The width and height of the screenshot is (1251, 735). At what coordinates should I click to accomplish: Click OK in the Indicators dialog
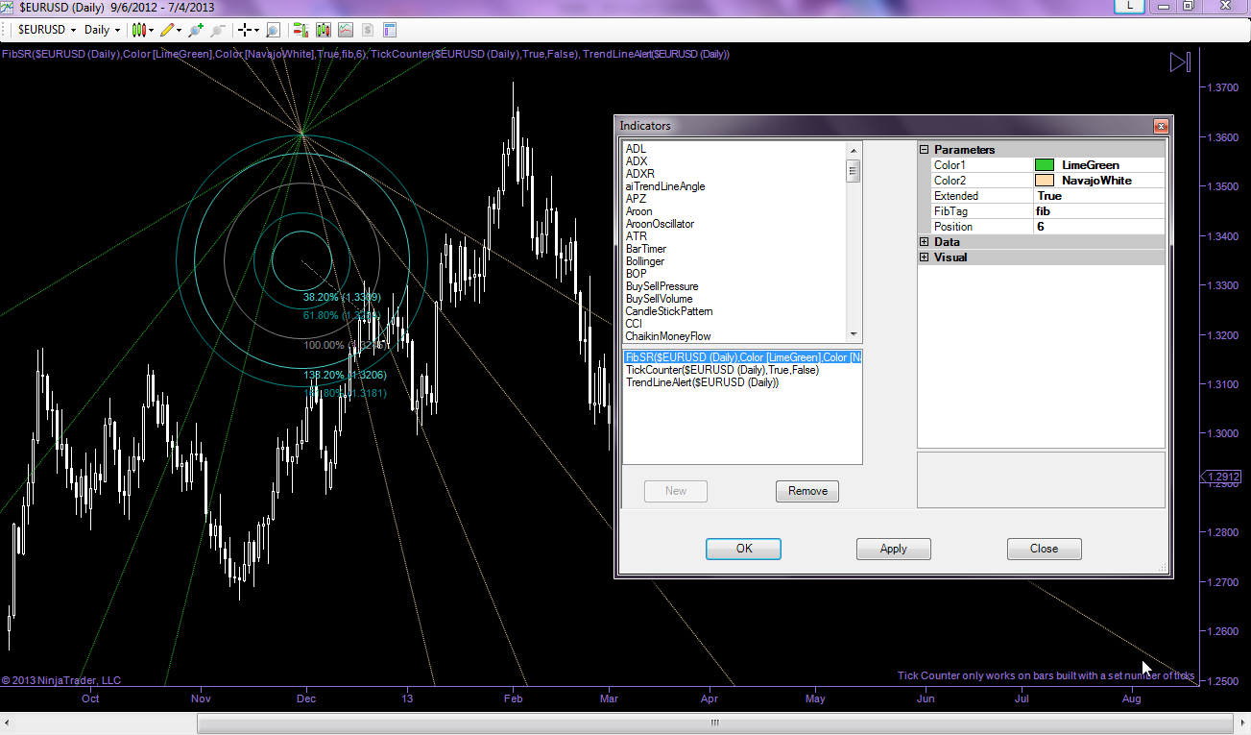743,549
